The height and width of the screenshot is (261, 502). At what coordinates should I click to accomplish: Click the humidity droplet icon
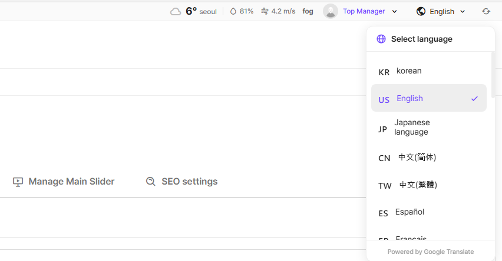click(x=233, y=11)
